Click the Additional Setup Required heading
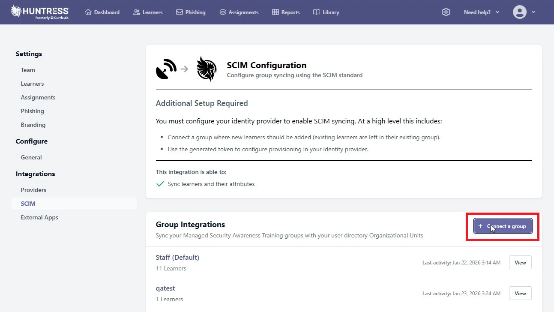 pos(202,103)
